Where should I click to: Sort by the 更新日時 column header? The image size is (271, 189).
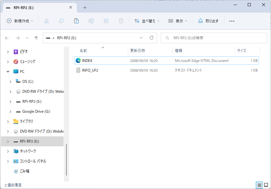138,51
